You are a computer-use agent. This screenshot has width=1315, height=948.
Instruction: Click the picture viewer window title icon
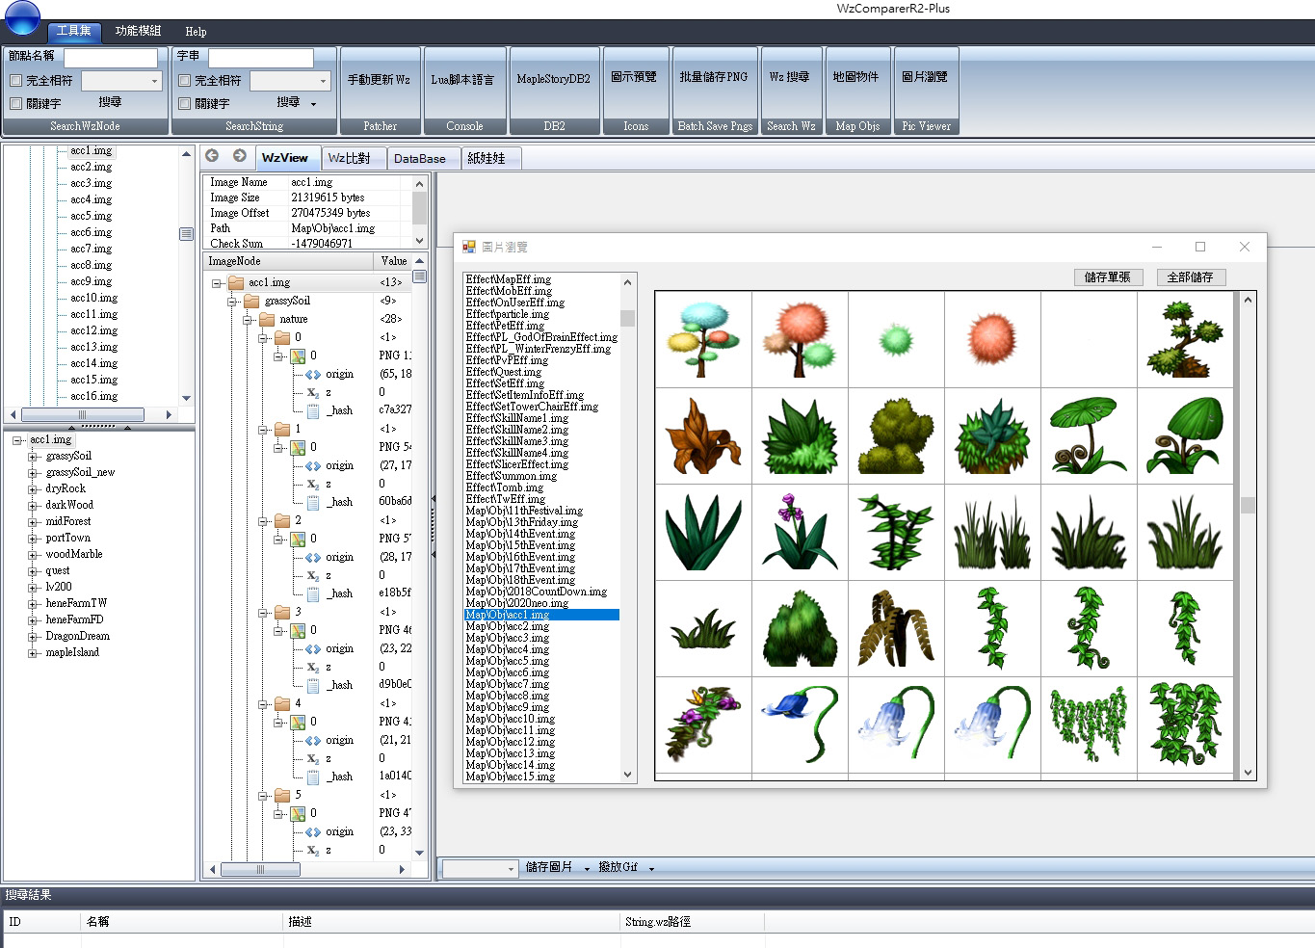(469, 247)
